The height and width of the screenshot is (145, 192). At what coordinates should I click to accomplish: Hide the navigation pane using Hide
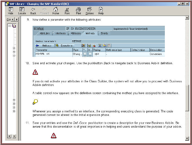(x=11, y=11)
